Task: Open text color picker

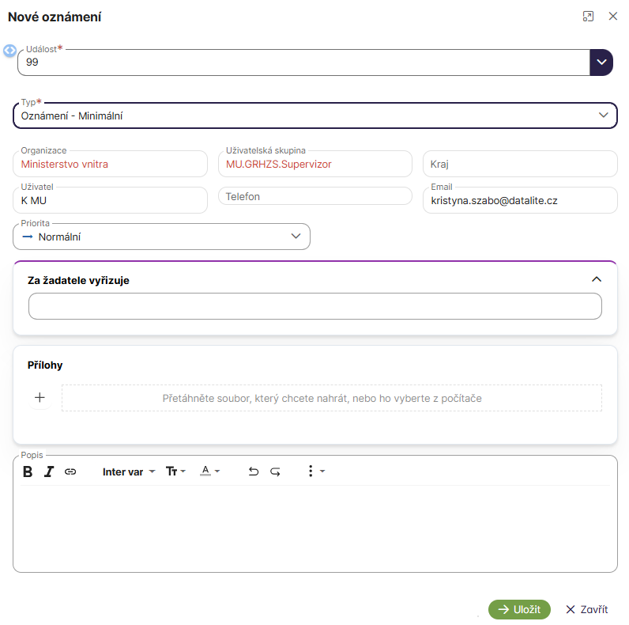Action: [210, 472]
